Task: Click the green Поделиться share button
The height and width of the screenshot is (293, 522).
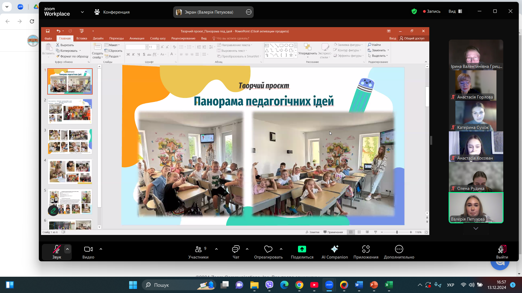Action: pos(302,252)
